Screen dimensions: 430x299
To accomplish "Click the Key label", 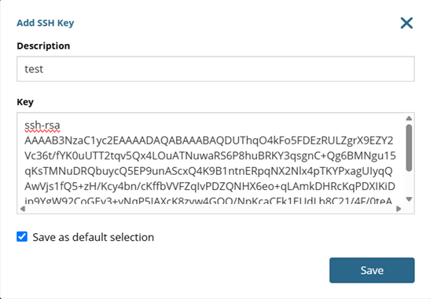I will (25, 102).
